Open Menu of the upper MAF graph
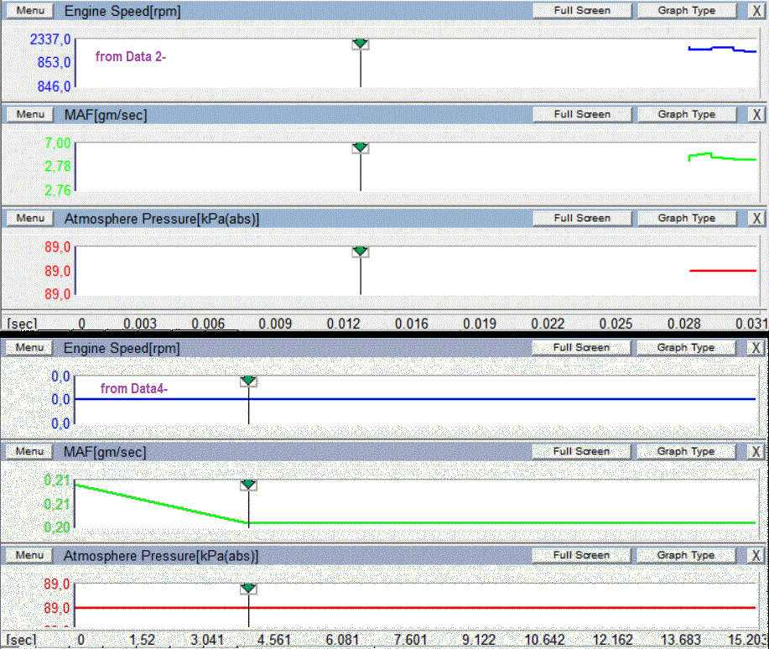Screen dimensions: 769x649 coord(30,114)
